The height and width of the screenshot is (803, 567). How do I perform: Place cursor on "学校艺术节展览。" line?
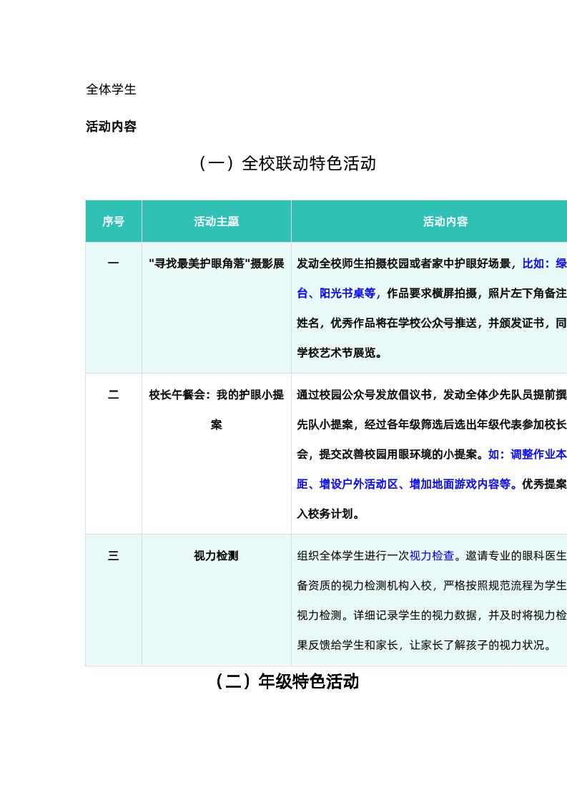340,353
